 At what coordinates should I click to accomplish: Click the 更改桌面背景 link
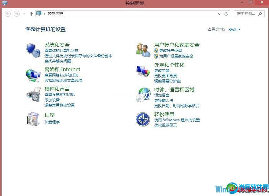pos(165,76)
